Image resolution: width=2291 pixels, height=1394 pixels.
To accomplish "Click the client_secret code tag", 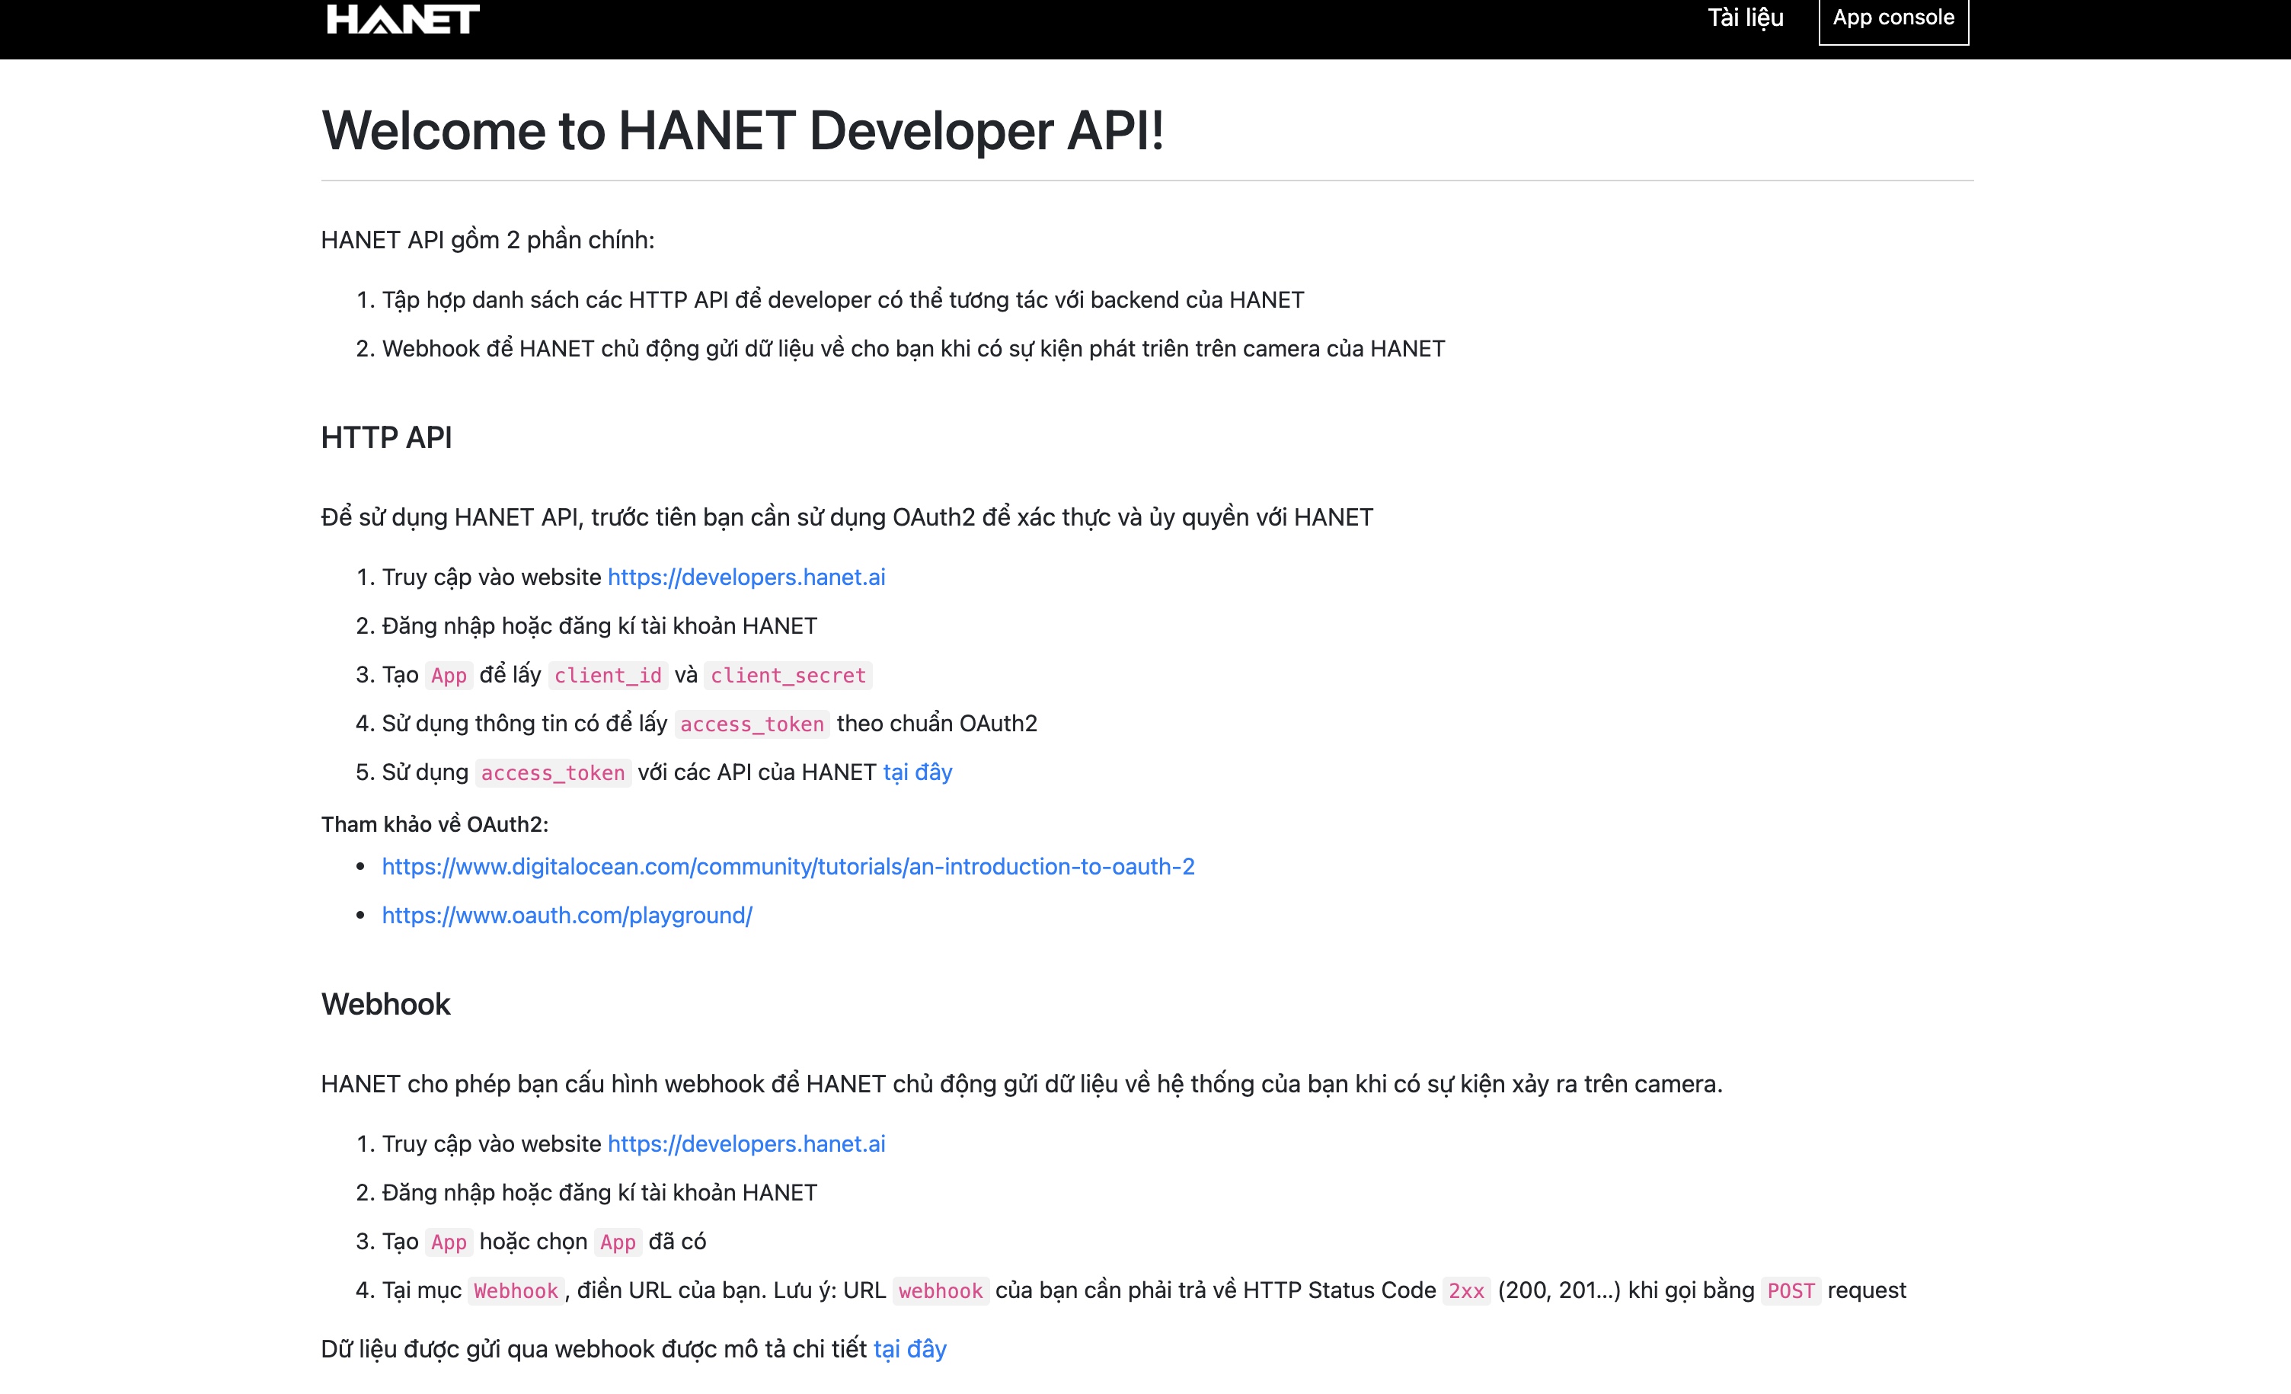I will [x=788, y=675].
